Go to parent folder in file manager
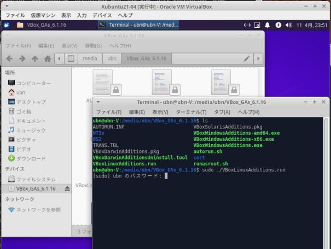This screenshot has width=331, height=249. click(x=35, y=58)
